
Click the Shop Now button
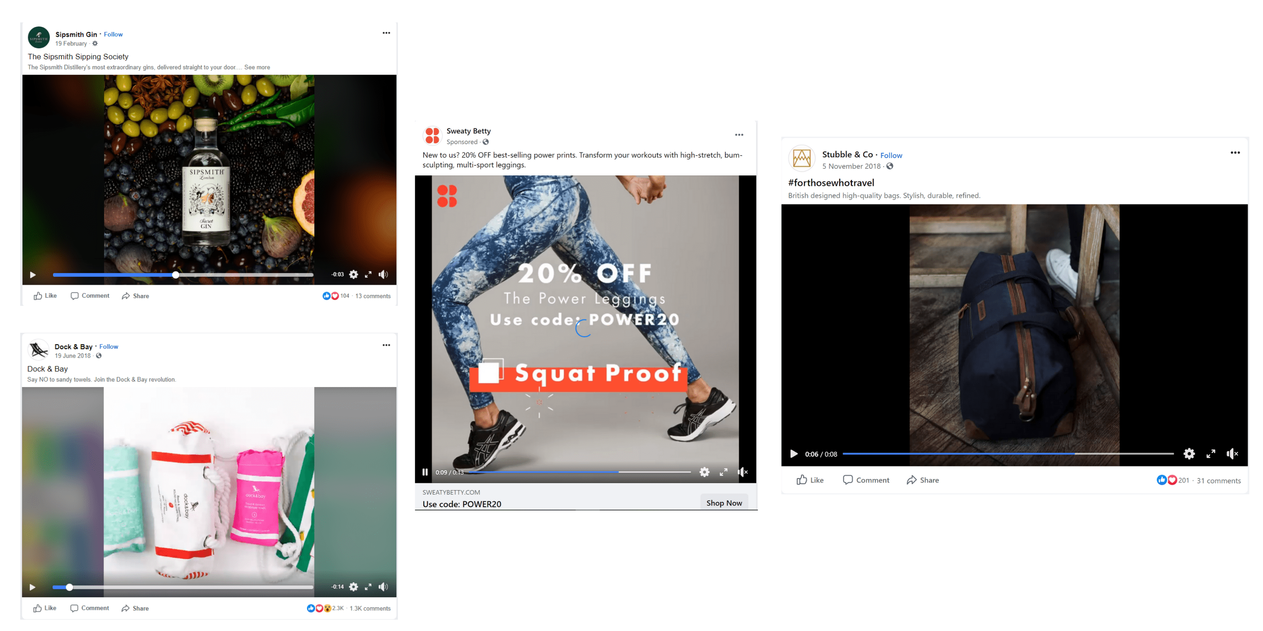point(724,503)
